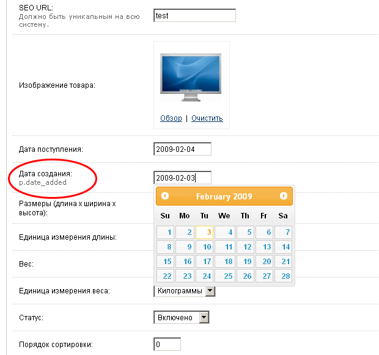
Task: Select February 3 in calendar
Action: pos(205,232)
